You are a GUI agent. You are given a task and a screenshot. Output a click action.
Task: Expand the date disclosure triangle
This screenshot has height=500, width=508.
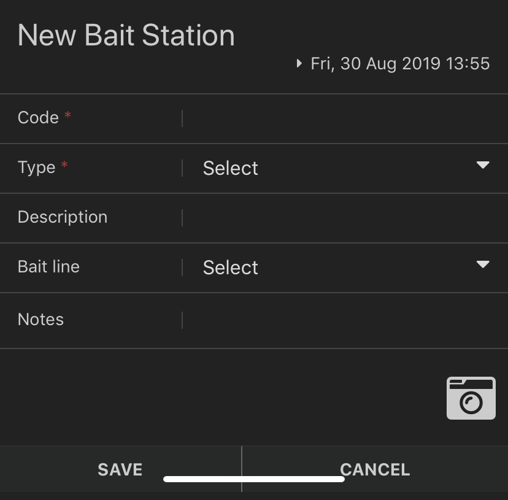click(x=299, y=63)
